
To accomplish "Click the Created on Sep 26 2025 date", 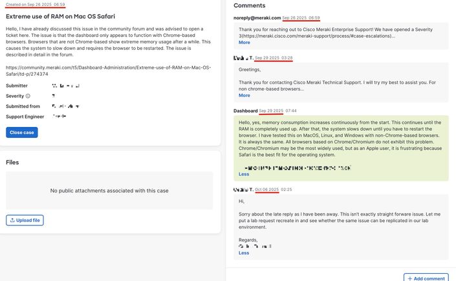I will tap(35, 4).
